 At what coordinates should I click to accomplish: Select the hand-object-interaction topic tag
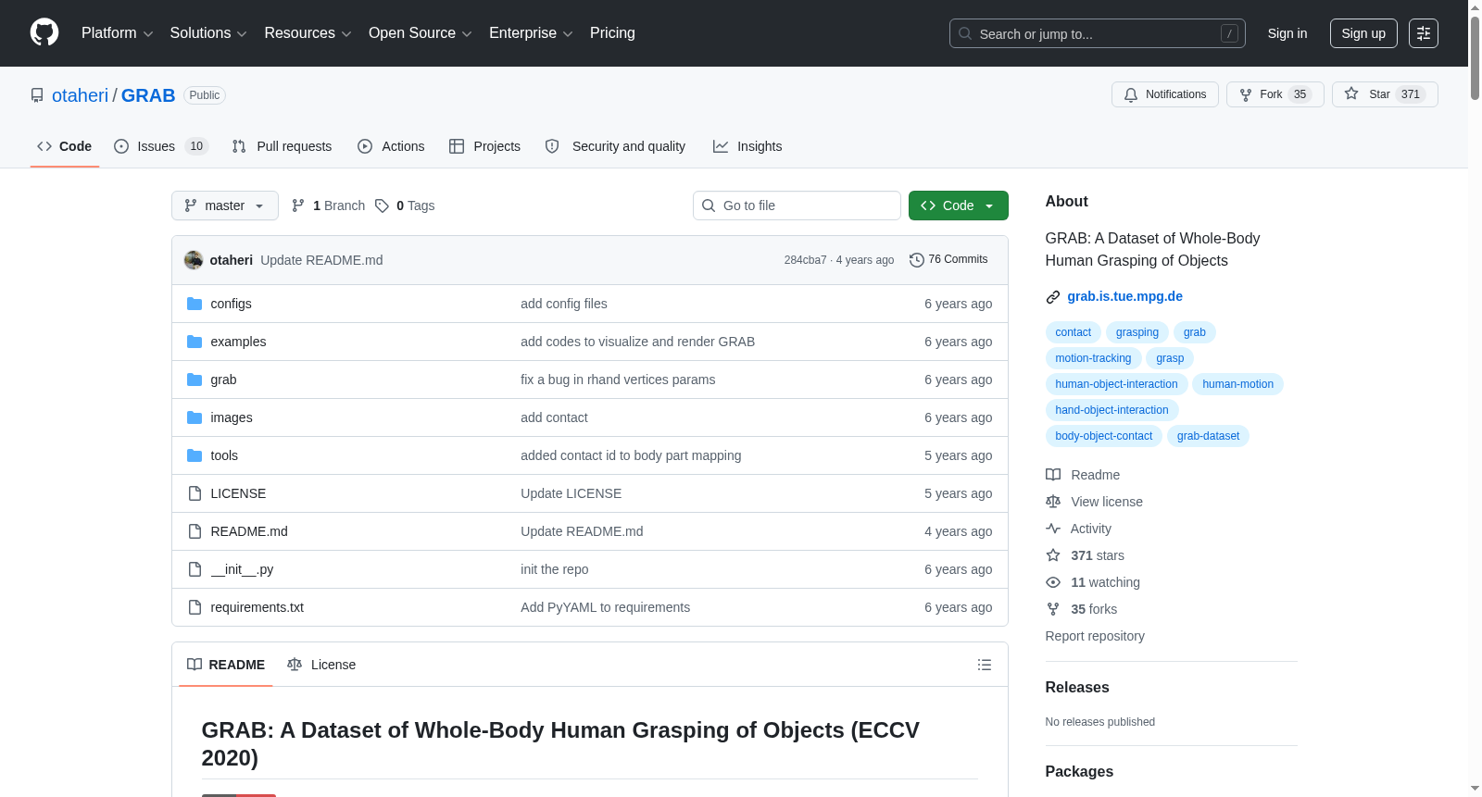tap(1111, 410)
